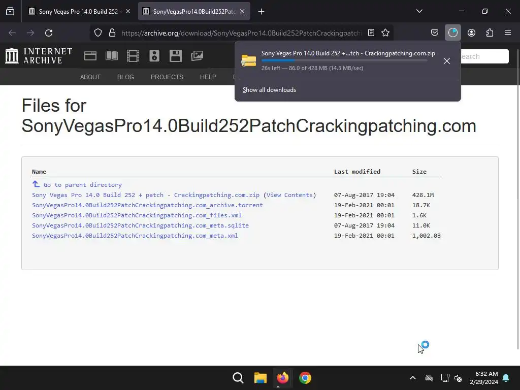Open the HELP navigation link
Viewport: 520px width, 390px height.
click(208, 77)
